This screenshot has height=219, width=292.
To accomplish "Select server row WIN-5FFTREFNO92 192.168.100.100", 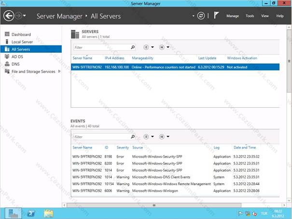I will click(175, 67).
